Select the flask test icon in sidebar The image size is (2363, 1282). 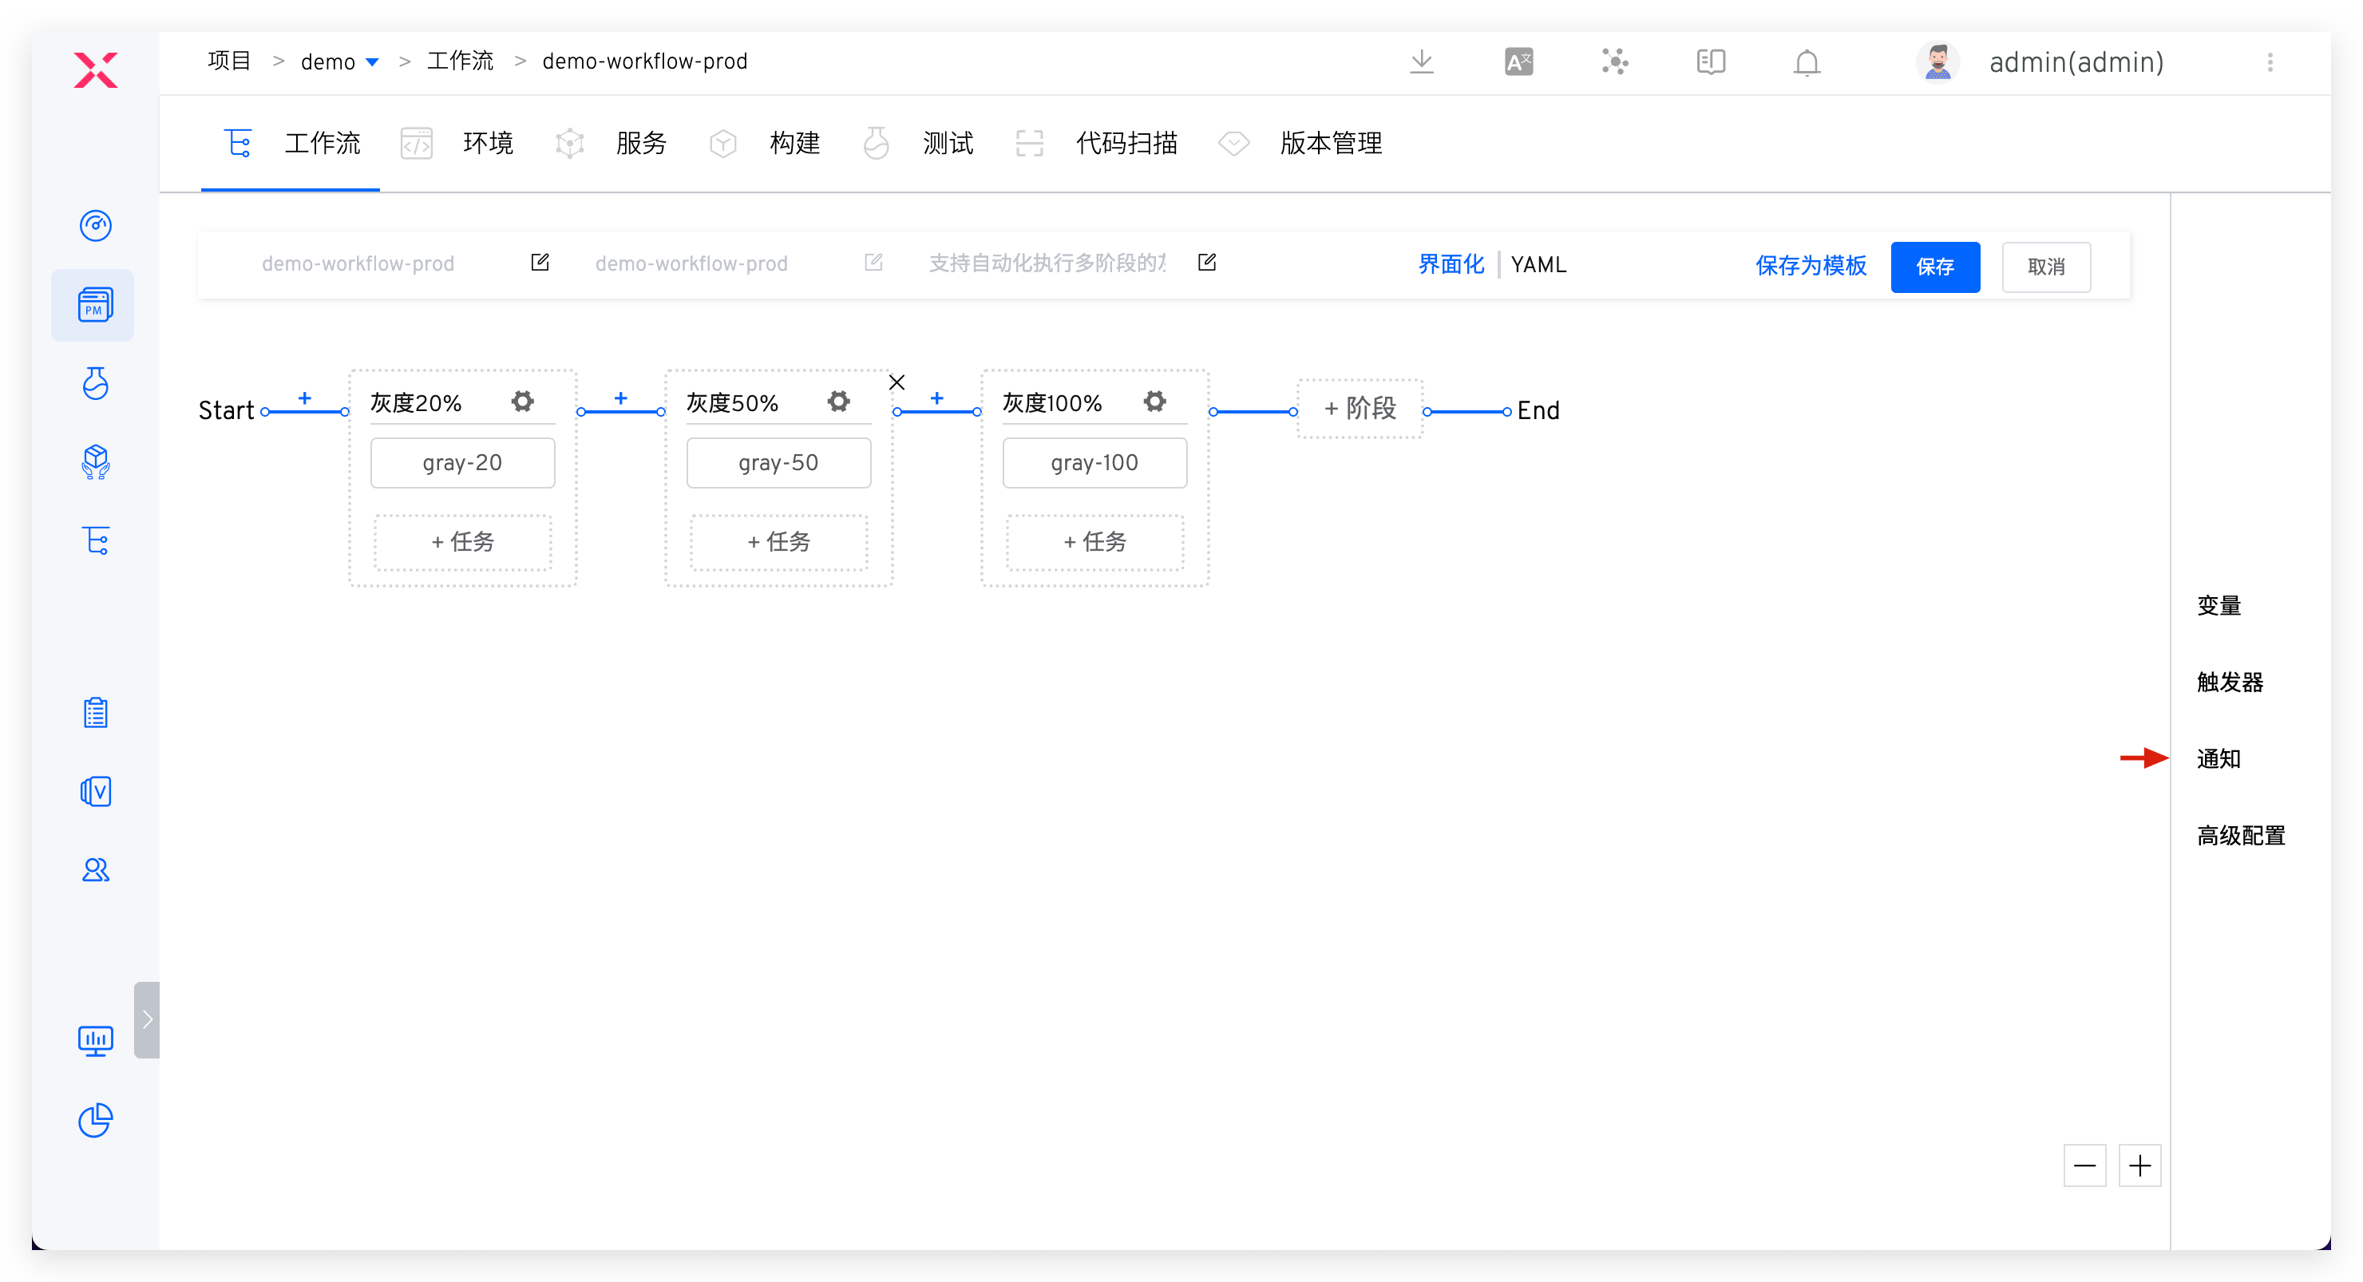[96, 384]
